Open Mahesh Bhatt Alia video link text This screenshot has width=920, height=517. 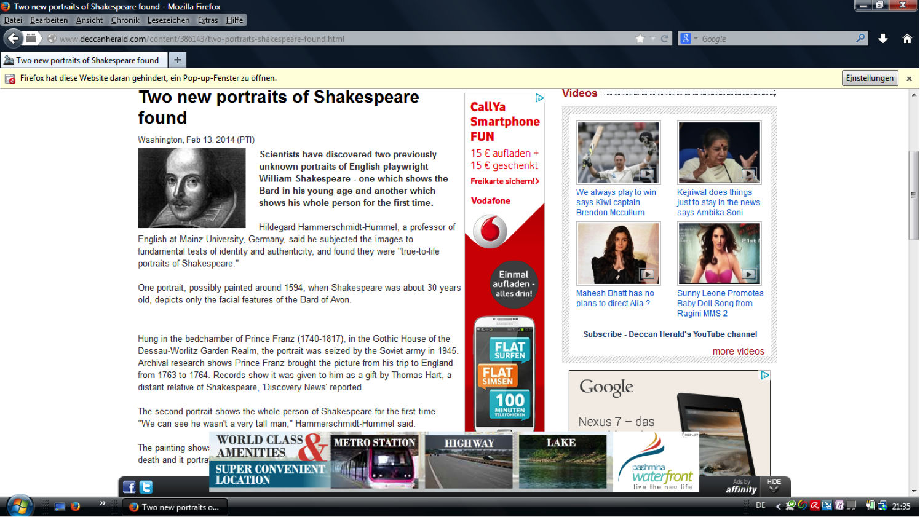[x=615, y=298]
